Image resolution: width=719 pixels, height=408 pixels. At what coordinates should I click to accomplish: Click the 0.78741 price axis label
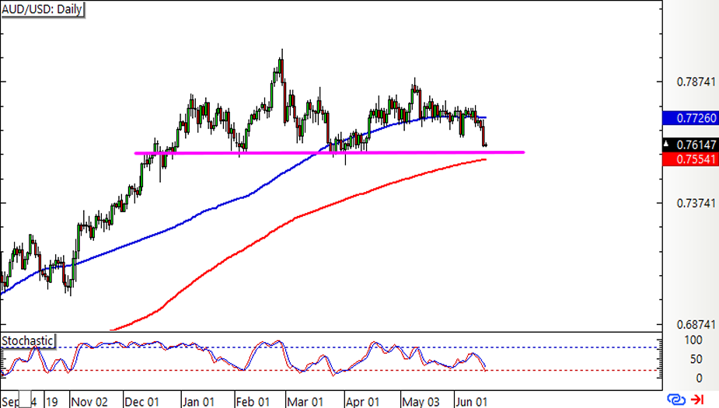(696, 82)
